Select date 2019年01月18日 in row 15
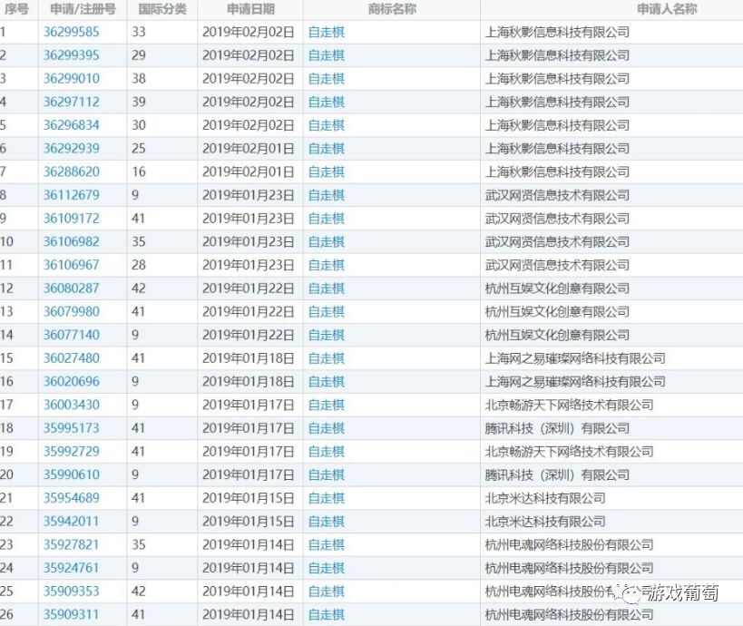Viewport: 743px width, 626px height. tap(249, 358)
